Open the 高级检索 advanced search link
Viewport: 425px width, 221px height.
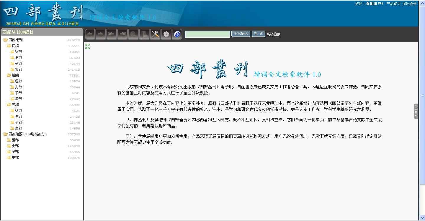pyautogui.click(x=273, y=34)
